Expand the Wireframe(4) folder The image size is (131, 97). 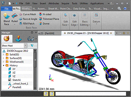[4, 62]
